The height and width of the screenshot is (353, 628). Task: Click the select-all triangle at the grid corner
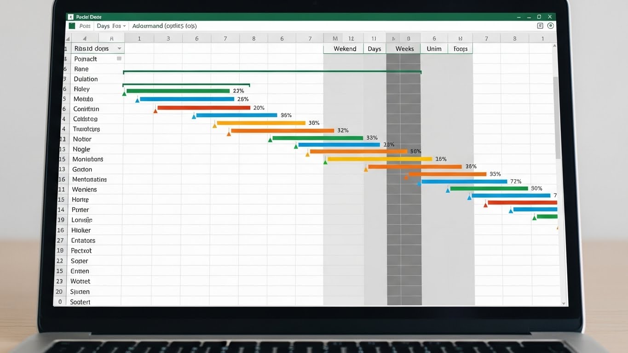84,39
